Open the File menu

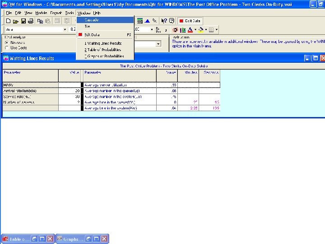[9, 13]
